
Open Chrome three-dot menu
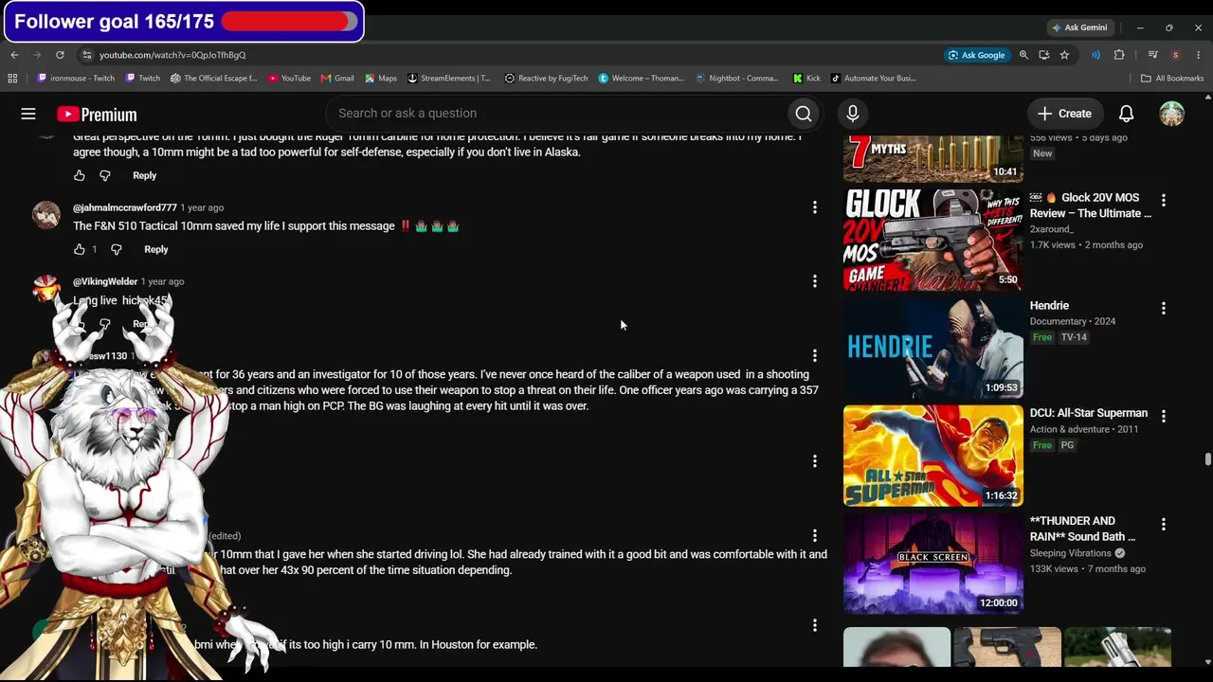click(x=1199, y=55)
